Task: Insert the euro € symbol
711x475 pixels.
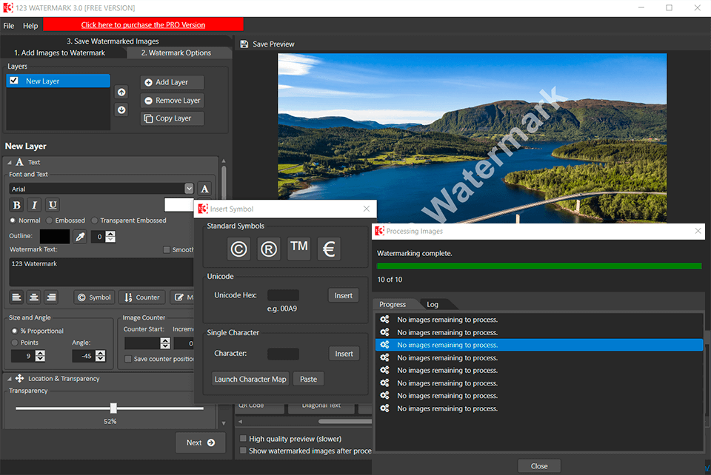Action: tap(328, 249)
